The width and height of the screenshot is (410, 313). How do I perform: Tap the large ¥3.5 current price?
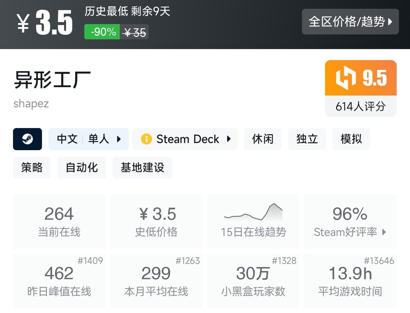click(x=45, y=22)
